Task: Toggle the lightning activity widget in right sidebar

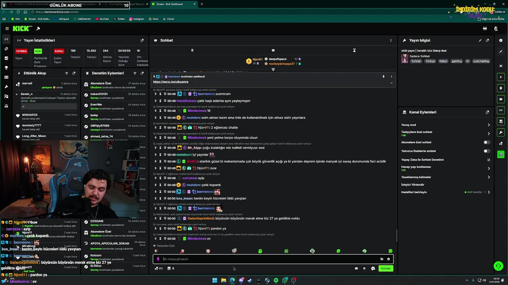Action: 501,77
